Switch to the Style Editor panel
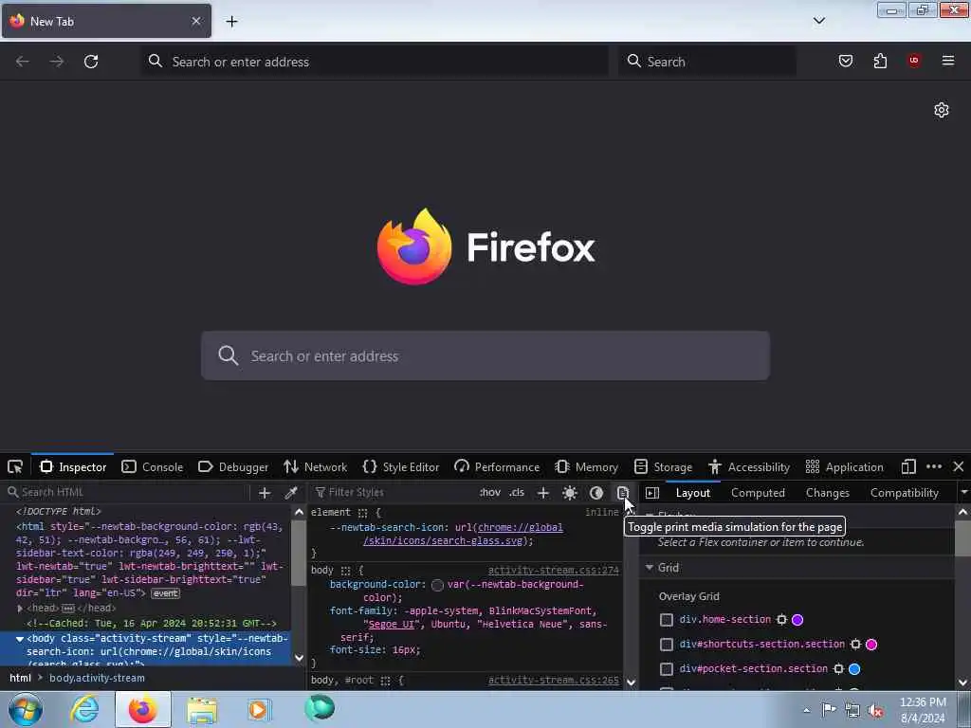971x728 pixels. pos(401,466)
